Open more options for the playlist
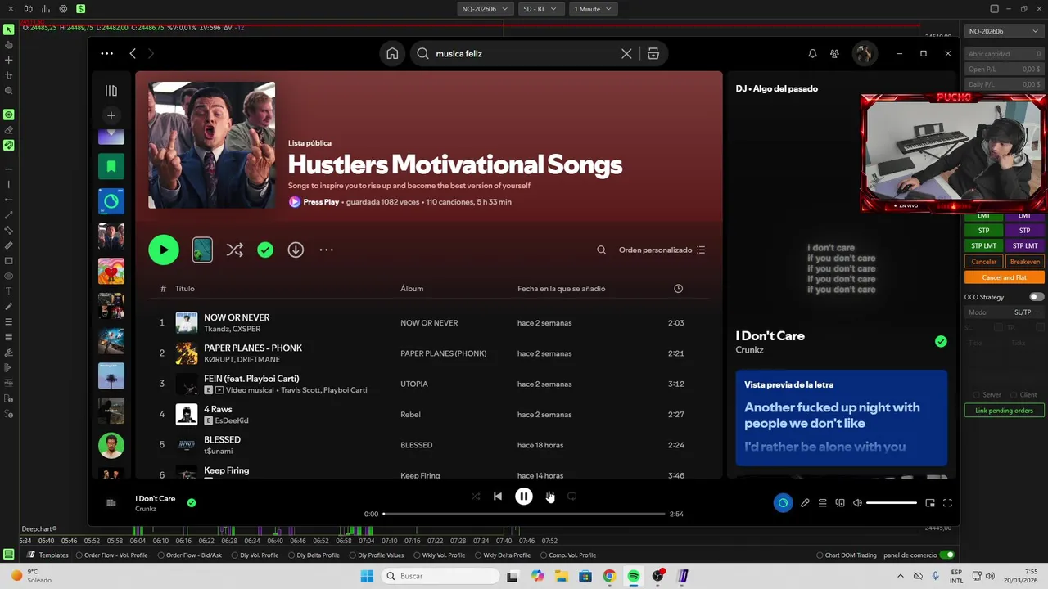Viewport: 1048px width, 589px height. [x=326, y=250]
